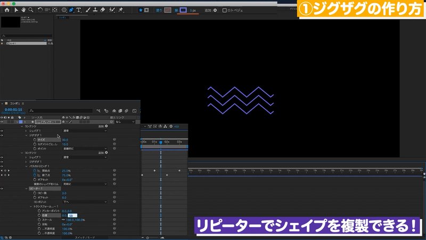Click the blue playhead time indicator
Image resolution: width=426 pixels, height=240 pixels.
tap(161, 142)
